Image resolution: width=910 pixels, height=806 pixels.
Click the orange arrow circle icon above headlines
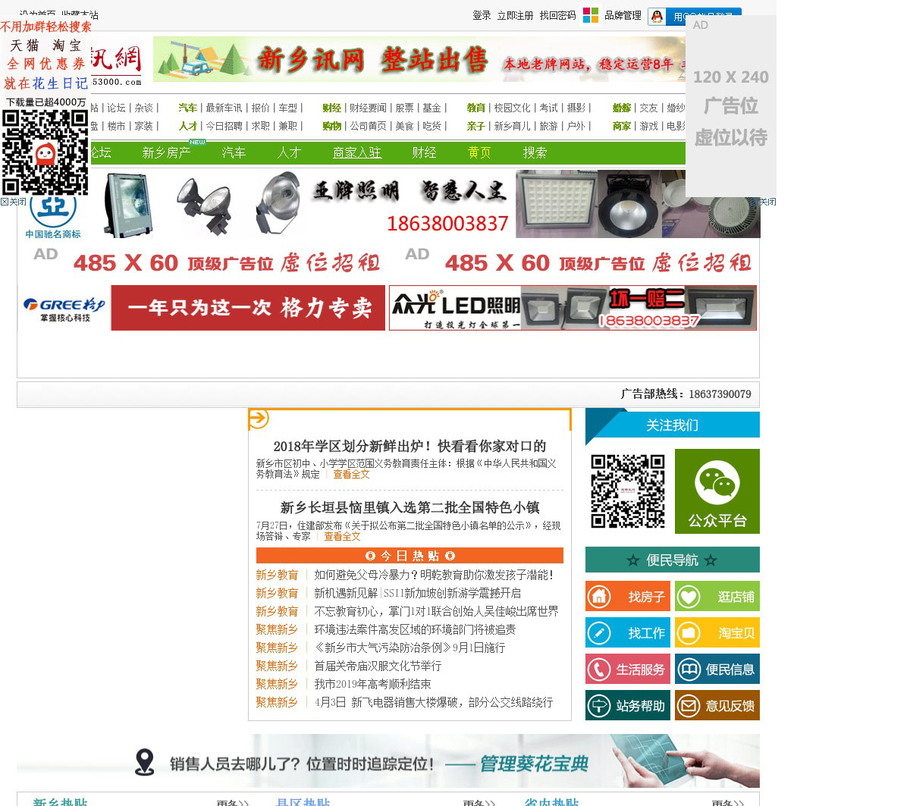pos(259,418)
